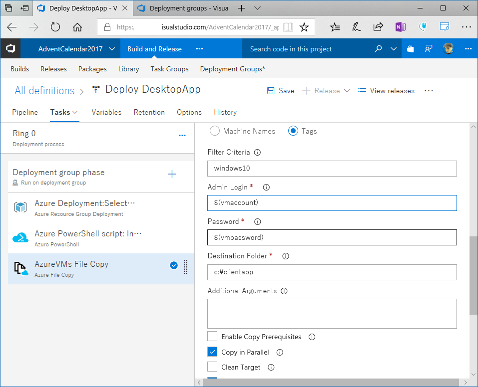Screen dimensions: 478x387
Task: Click the Azure File Copy task icon
Action: [x=21, y=268]
